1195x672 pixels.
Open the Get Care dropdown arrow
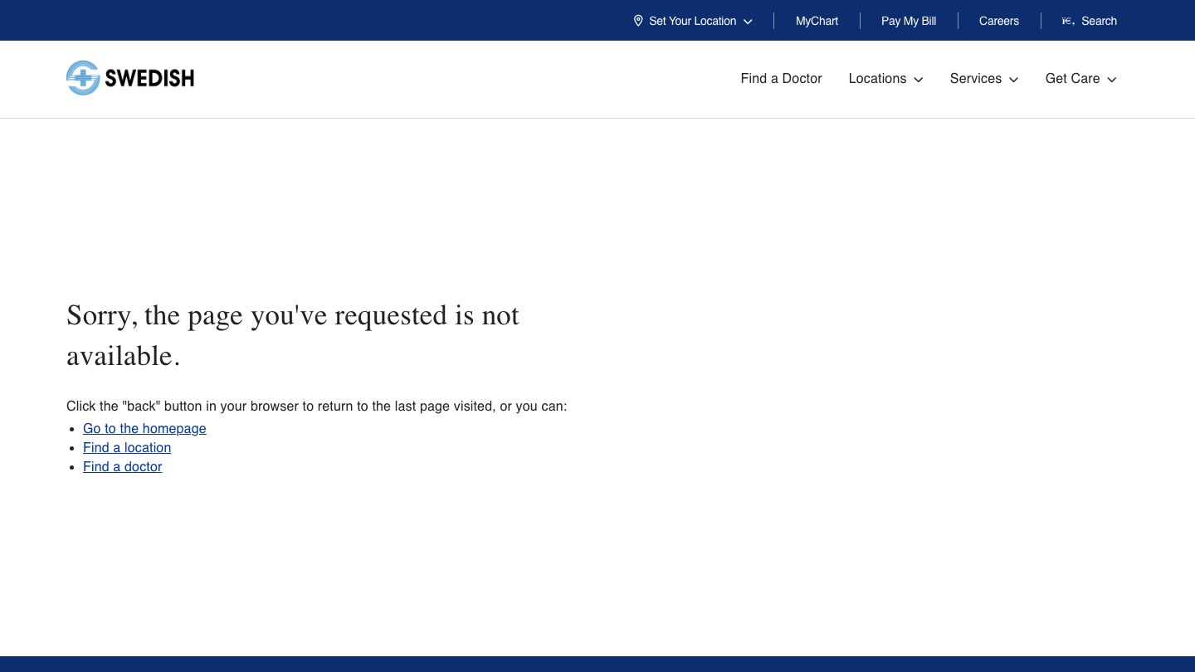click(1112, 80)
